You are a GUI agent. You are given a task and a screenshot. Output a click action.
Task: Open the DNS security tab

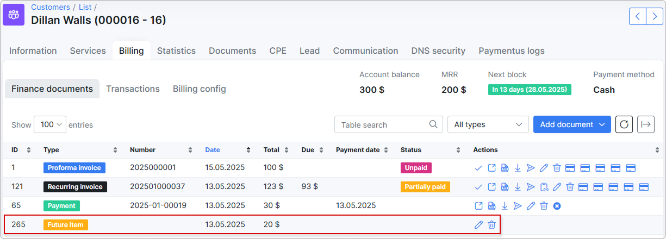click(438, 51)
